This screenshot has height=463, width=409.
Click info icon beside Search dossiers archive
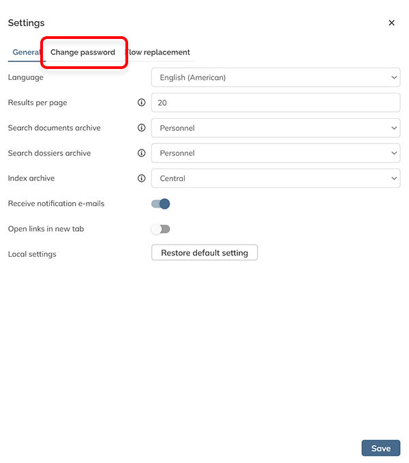pyautogui.click(x=142, y=153)
